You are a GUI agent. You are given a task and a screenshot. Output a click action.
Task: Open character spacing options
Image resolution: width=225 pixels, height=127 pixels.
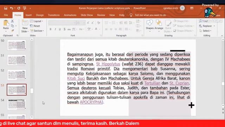[74, 29]
